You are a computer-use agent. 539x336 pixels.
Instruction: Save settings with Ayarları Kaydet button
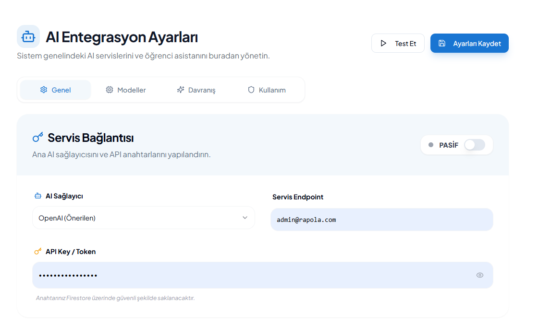tap(469, 43)
